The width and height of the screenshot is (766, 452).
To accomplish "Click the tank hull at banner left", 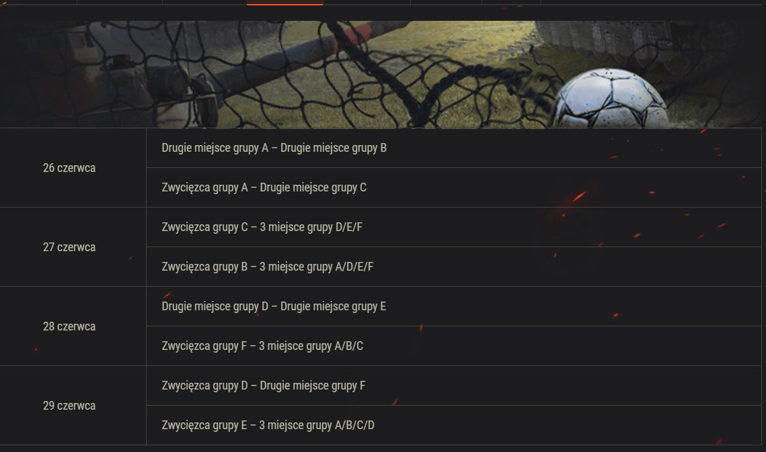I will (x=98, y=73).
